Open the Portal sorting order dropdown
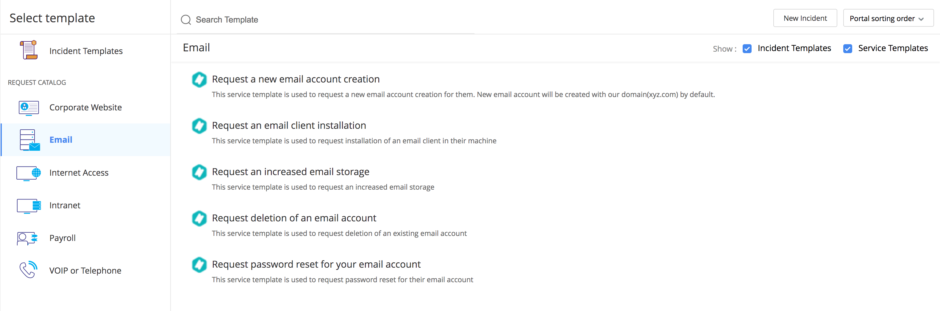 pyautogui.click(x=888, y=18)
